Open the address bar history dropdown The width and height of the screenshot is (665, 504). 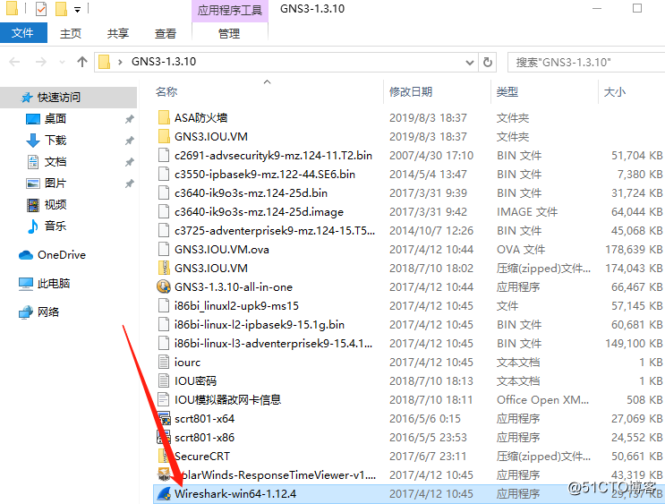(x=470, y=63)
